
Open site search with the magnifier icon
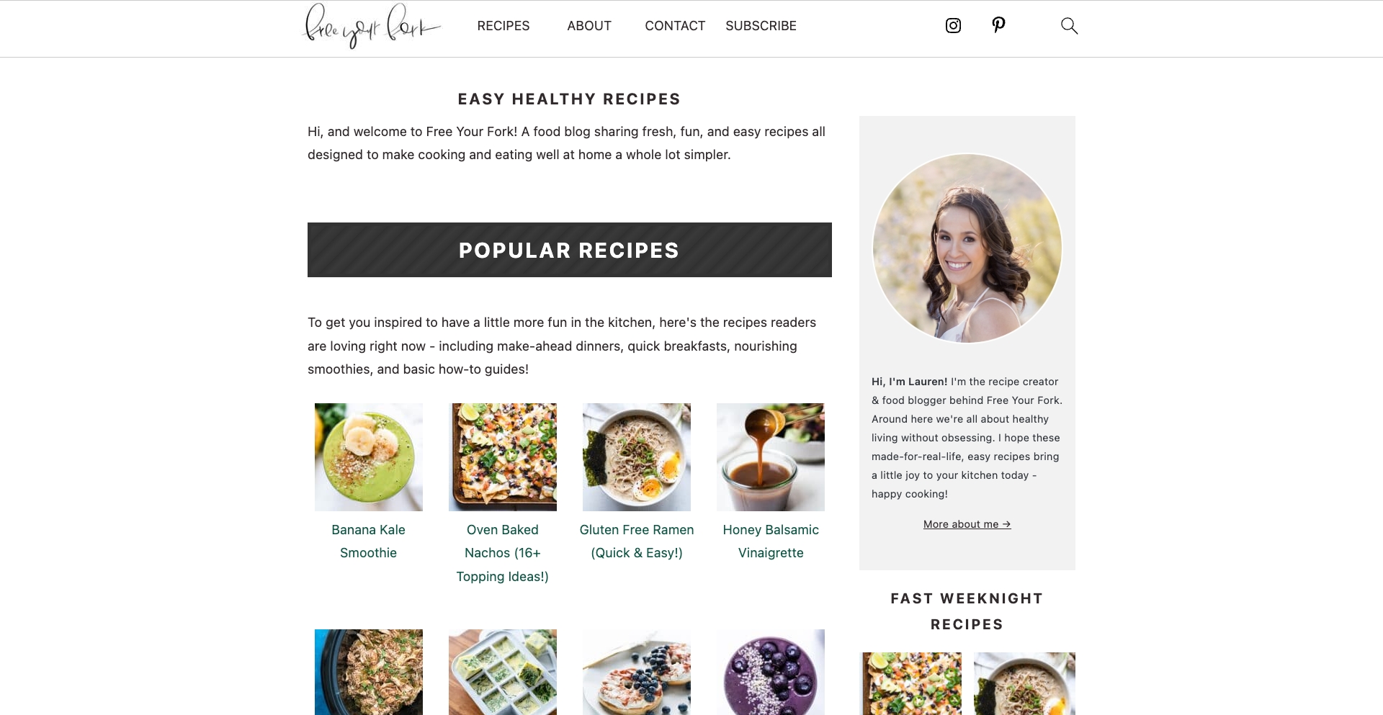pyautogui.click(x=1069, y=26)
